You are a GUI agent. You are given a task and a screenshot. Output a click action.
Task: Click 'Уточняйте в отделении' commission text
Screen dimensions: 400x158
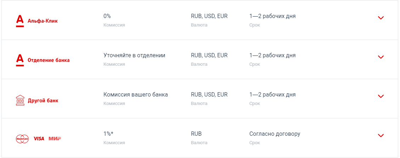coord(134,55)
